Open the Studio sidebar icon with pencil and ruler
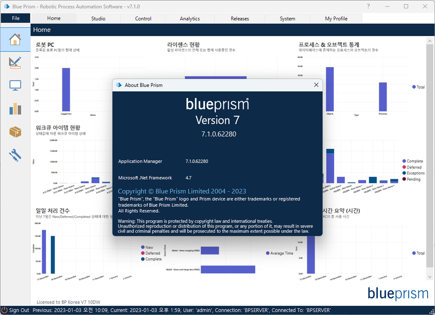435x315 pixels. (15, 63)
